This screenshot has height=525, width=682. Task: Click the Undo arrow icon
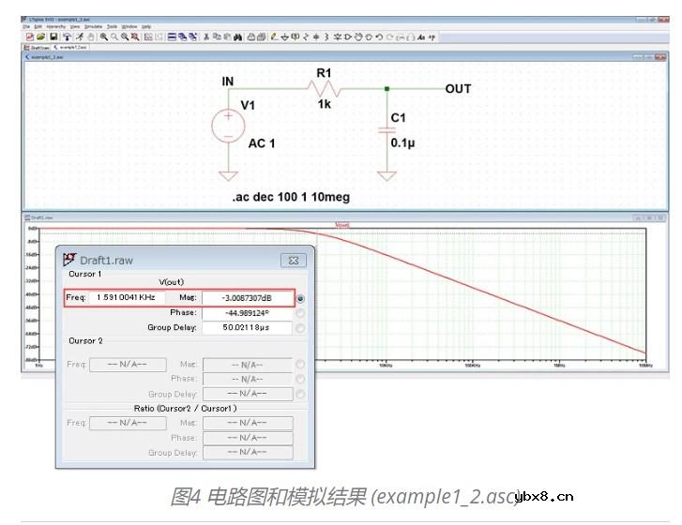tap(379, 37)
